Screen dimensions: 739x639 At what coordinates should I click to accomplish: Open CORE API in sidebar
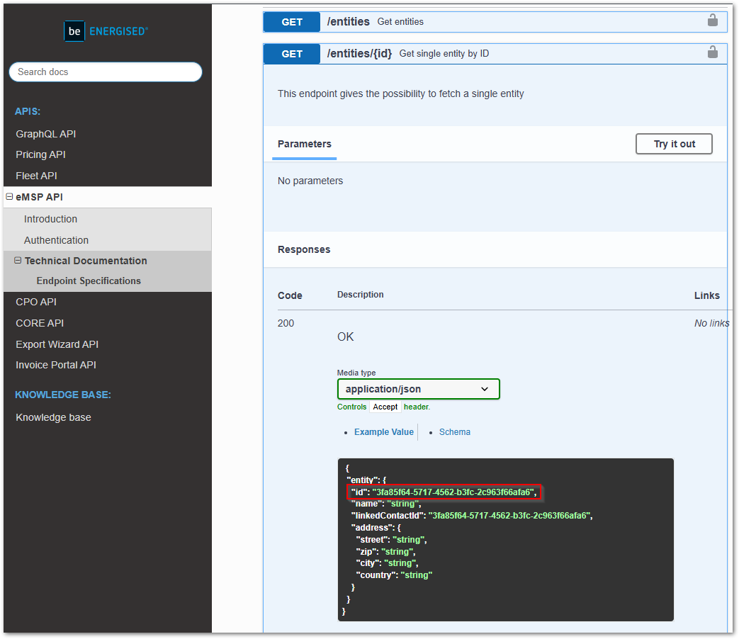(40, 323)
